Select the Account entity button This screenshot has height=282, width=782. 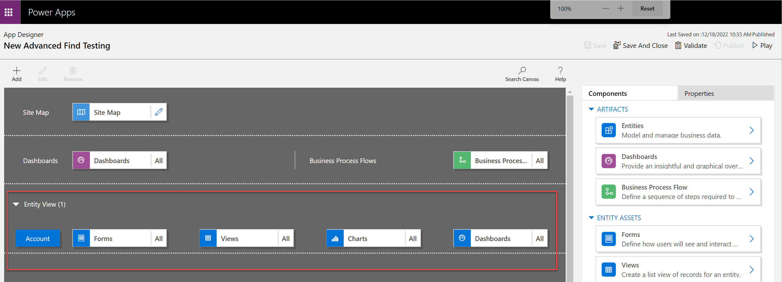click(38, 238)
